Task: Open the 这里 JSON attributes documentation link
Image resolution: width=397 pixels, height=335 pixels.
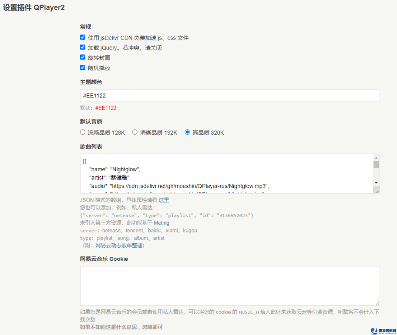Action: click(x=164, y=200)
